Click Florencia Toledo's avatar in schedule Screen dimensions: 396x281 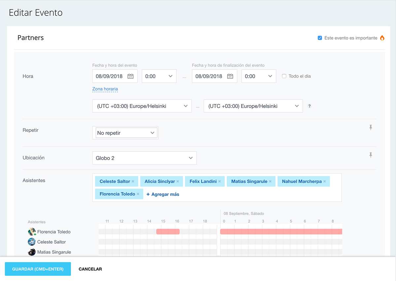tap(32, 232)
